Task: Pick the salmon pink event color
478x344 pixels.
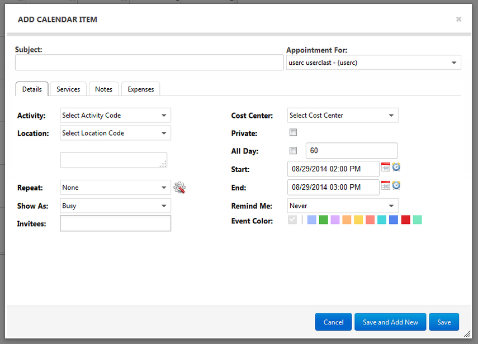Action: click(370, 219)
